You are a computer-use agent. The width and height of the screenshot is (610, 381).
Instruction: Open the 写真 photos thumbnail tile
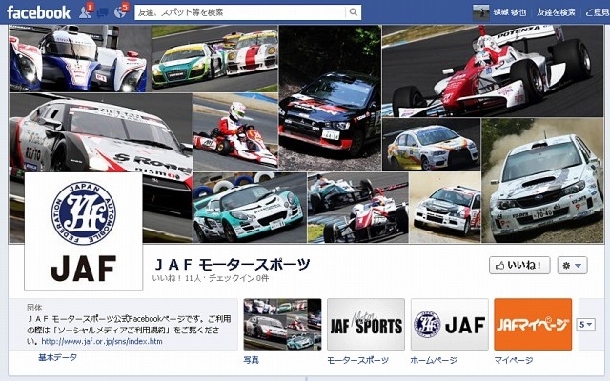282,324
